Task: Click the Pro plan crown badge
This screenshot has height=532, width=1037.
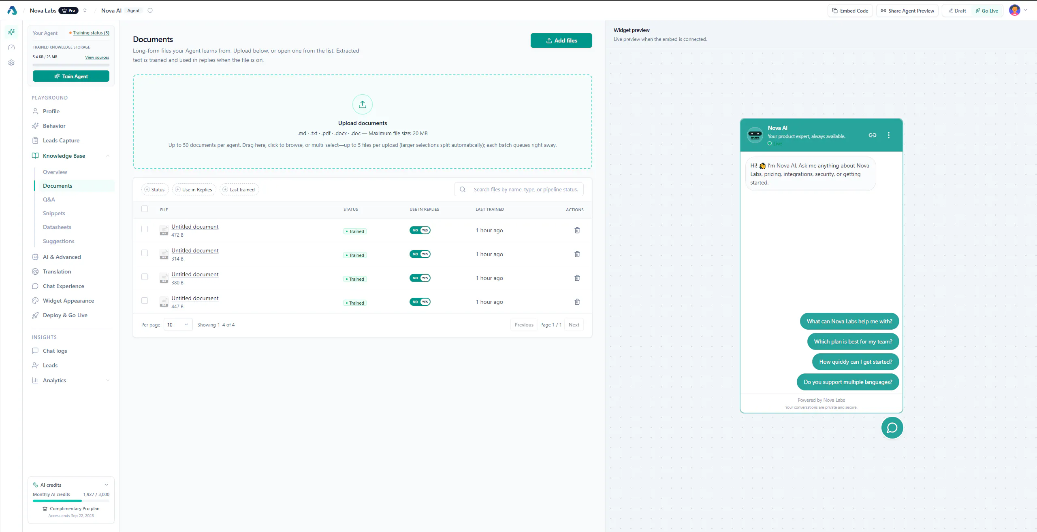Action: coord(68,11)
